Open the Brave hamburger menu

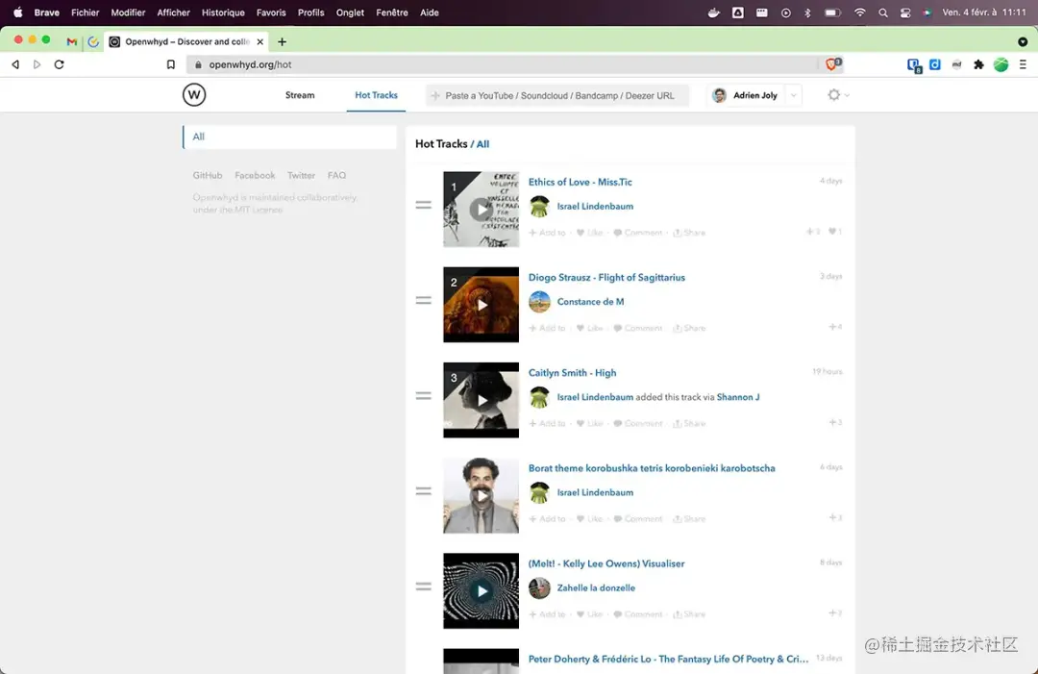[x=1023, y=64]
